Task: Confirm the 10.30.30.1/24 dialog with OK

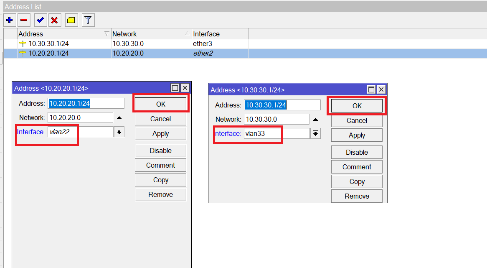Action: (357, 106)
